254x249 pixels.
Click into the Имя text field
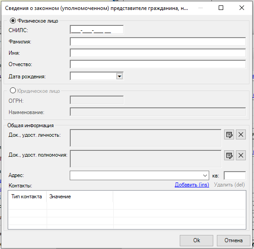pyautogui.click(x=158, y=53)
